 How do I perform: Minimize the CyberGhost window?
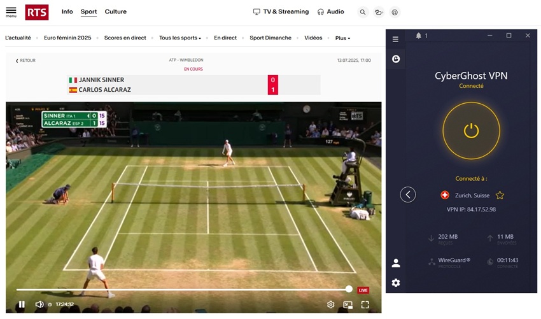(489, 36)
